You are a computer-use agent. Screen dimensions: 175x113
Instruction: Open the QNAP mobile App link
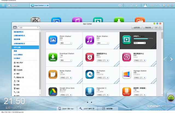(66, 109)
